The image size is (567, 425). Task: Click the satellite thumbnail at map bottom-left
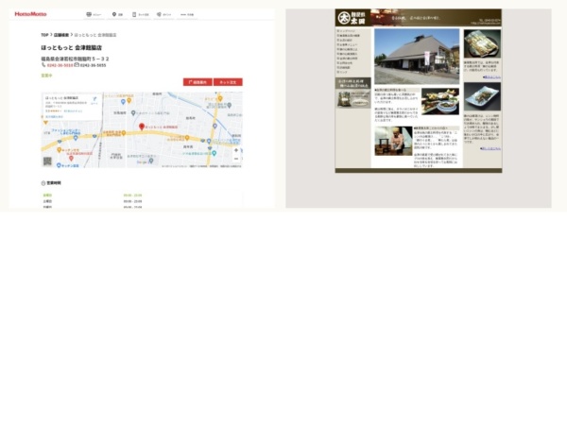point(47,161)
